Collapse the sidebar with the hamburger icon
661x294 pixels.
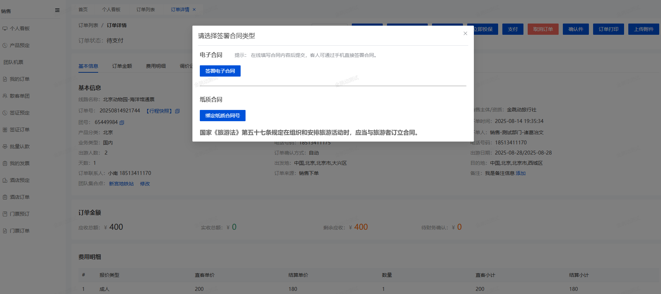click(57, 11)
